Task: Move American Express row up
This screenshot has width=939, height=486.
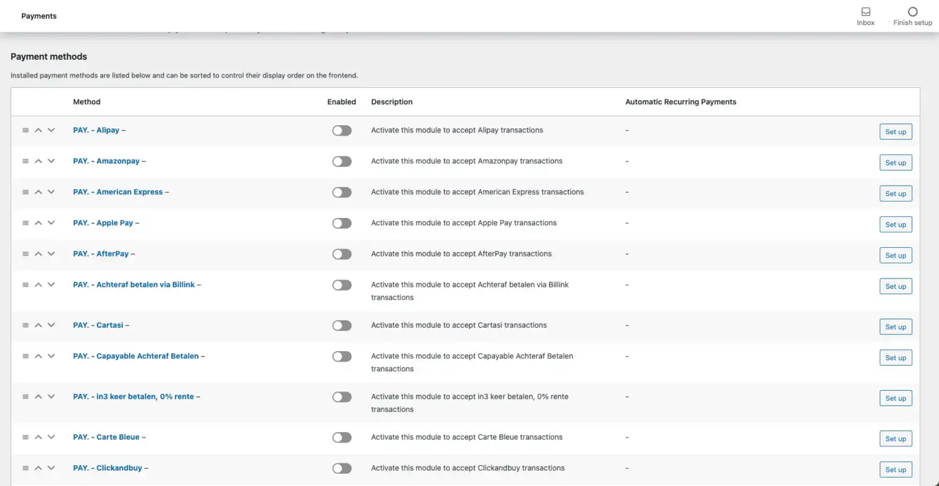Action: click(x=39, y=192)
